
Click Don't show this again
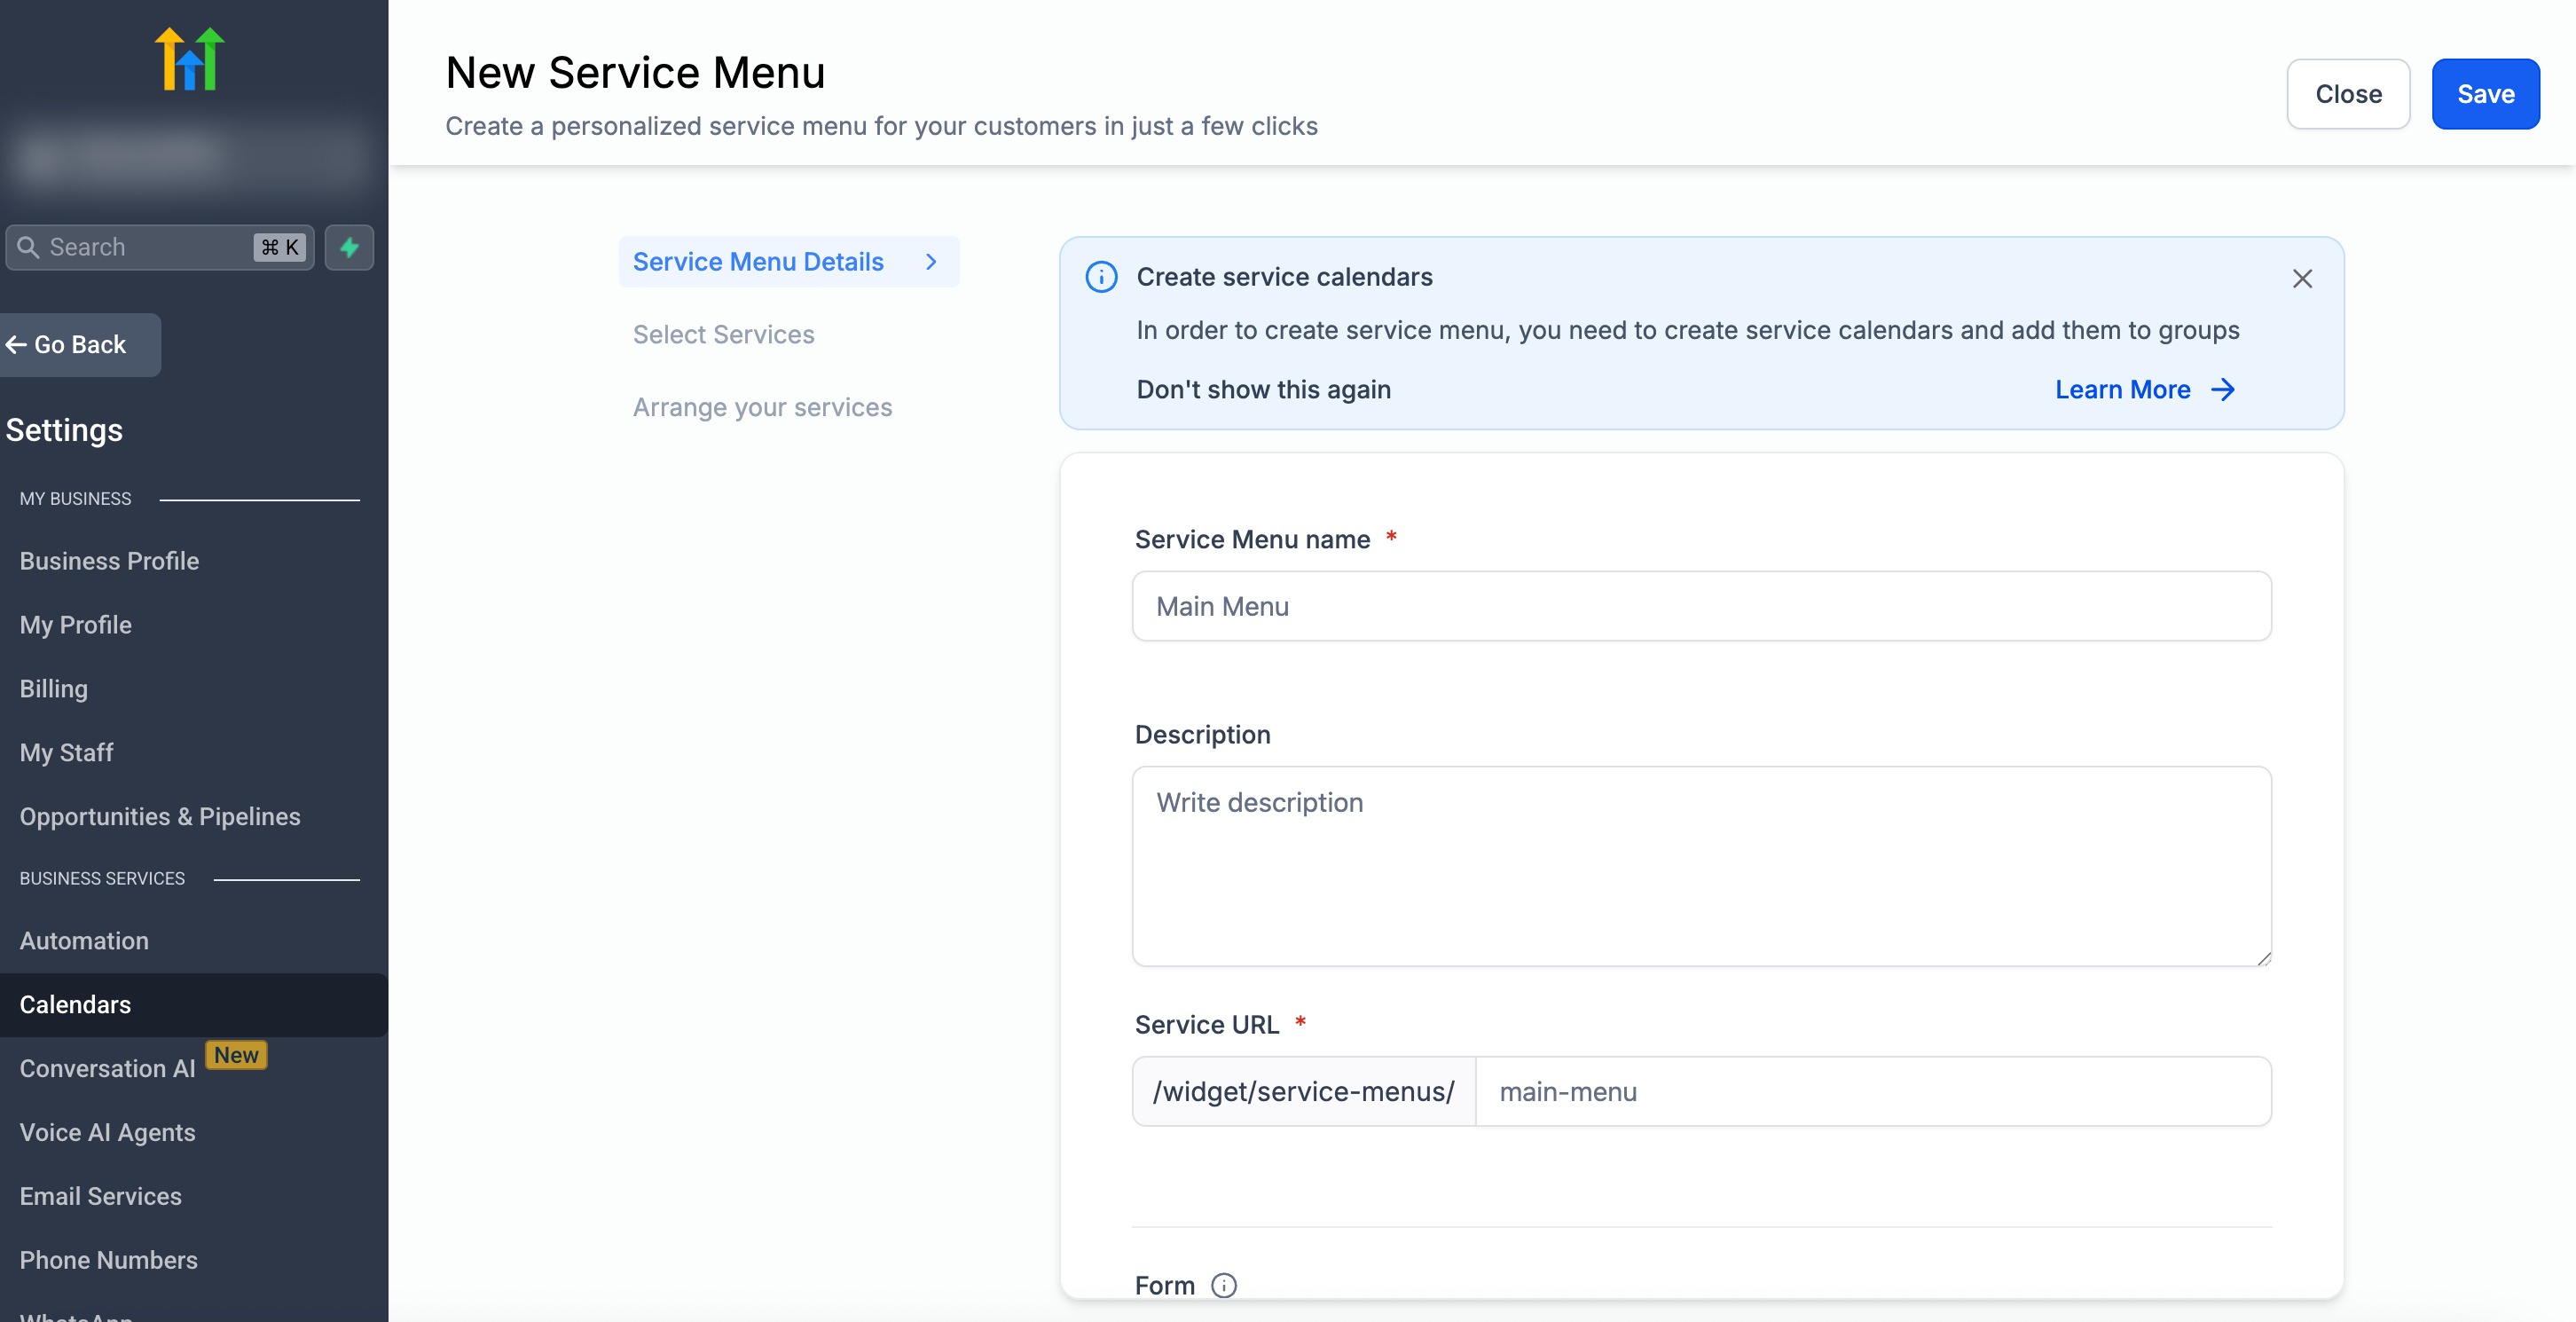[x=1263, y=389]
